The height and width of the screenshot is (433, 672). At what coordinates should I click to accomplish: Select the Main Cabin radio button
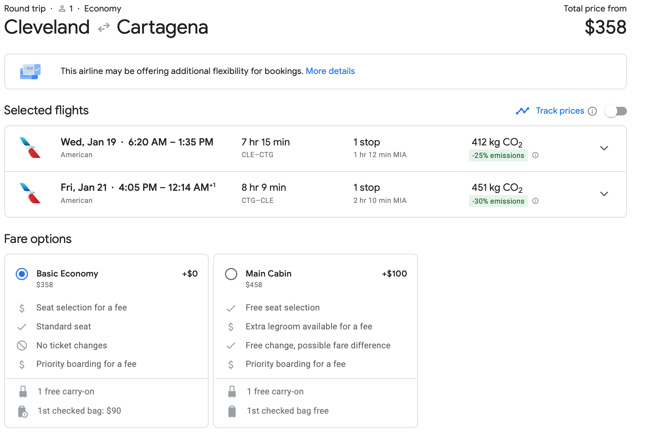(231, 274)
